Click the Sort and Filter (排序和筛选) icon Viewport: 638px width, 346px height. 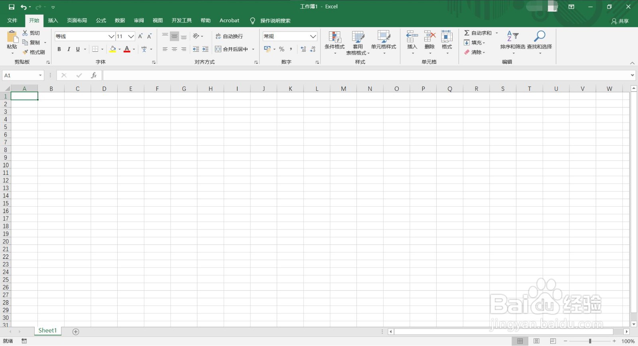[x=512, y=36]
